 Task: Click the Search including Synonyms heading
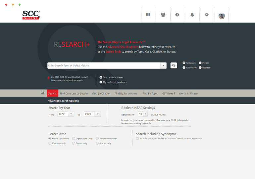point(156,134)
